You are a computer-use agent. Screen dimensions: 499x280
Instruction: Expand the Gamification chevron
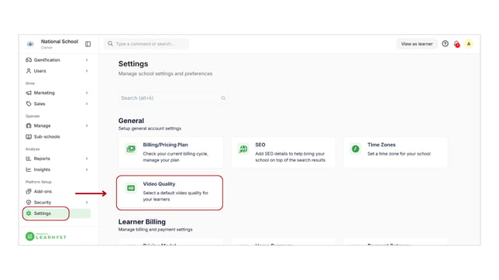(87, 60)
